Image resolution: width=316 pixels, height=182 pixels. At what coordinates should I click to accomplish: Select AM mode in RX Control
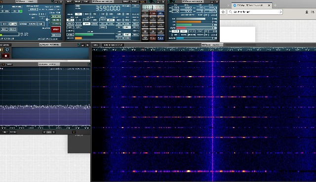point(79,14)
